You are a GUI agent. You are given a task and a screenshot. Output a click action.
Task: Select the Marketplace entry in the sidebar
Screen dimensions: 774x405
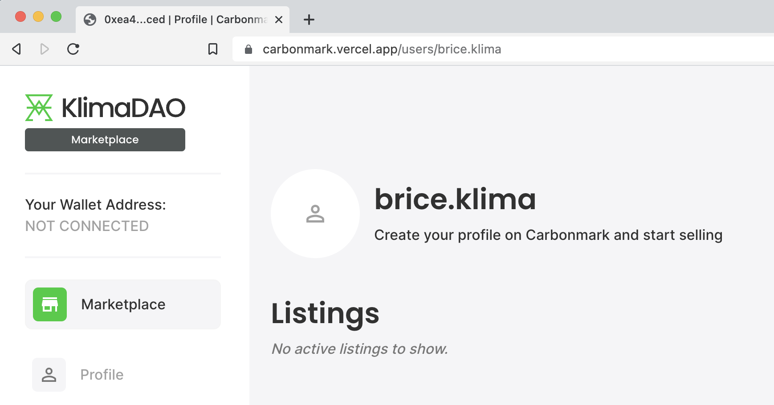click(122, 304)
